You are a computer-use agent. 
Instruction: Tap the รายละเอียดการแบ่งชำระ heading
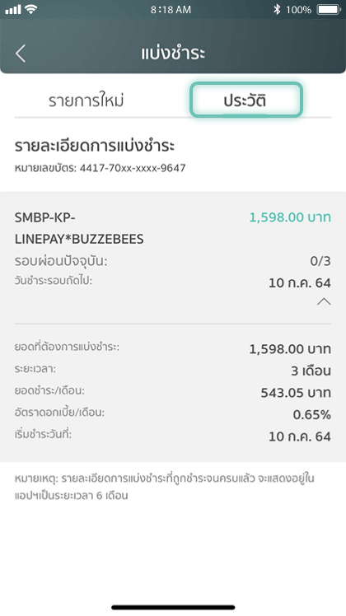click(x=95, y=146)
